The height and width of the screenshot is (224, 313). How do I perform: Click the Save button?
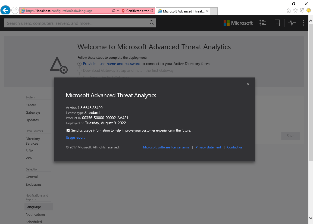[x=290, y=136]
